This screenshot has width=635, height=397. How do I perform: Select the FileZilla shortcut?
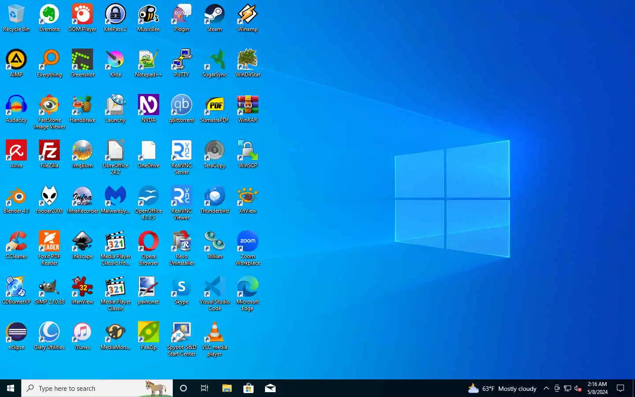[x=49, y=154]
